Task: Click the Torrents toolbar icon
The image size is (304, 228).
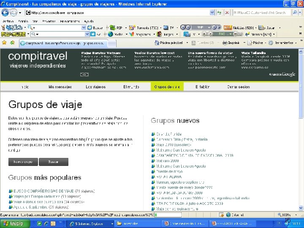Action: 132,28
